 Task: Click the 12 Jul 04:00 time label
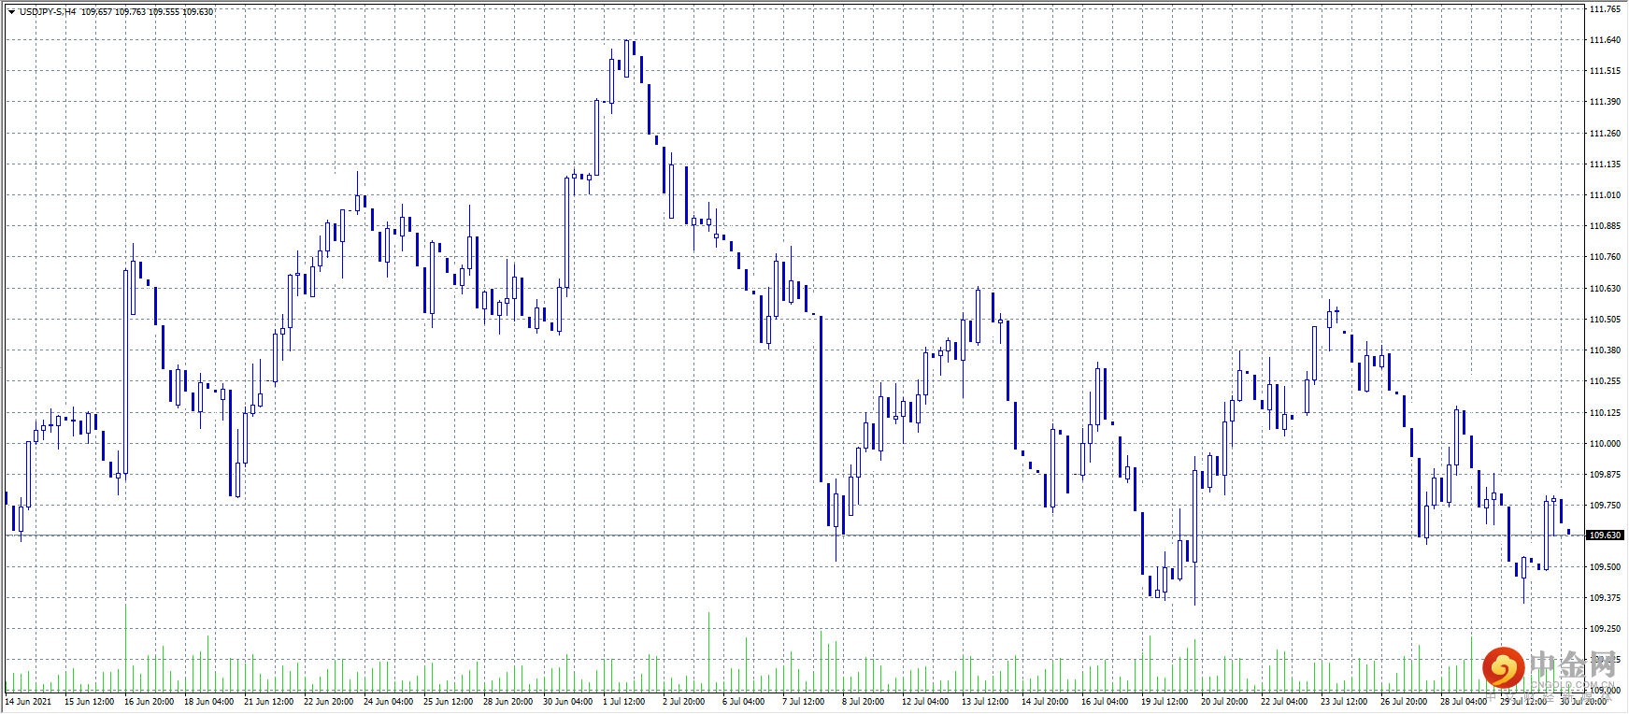(x=926, y=702)
